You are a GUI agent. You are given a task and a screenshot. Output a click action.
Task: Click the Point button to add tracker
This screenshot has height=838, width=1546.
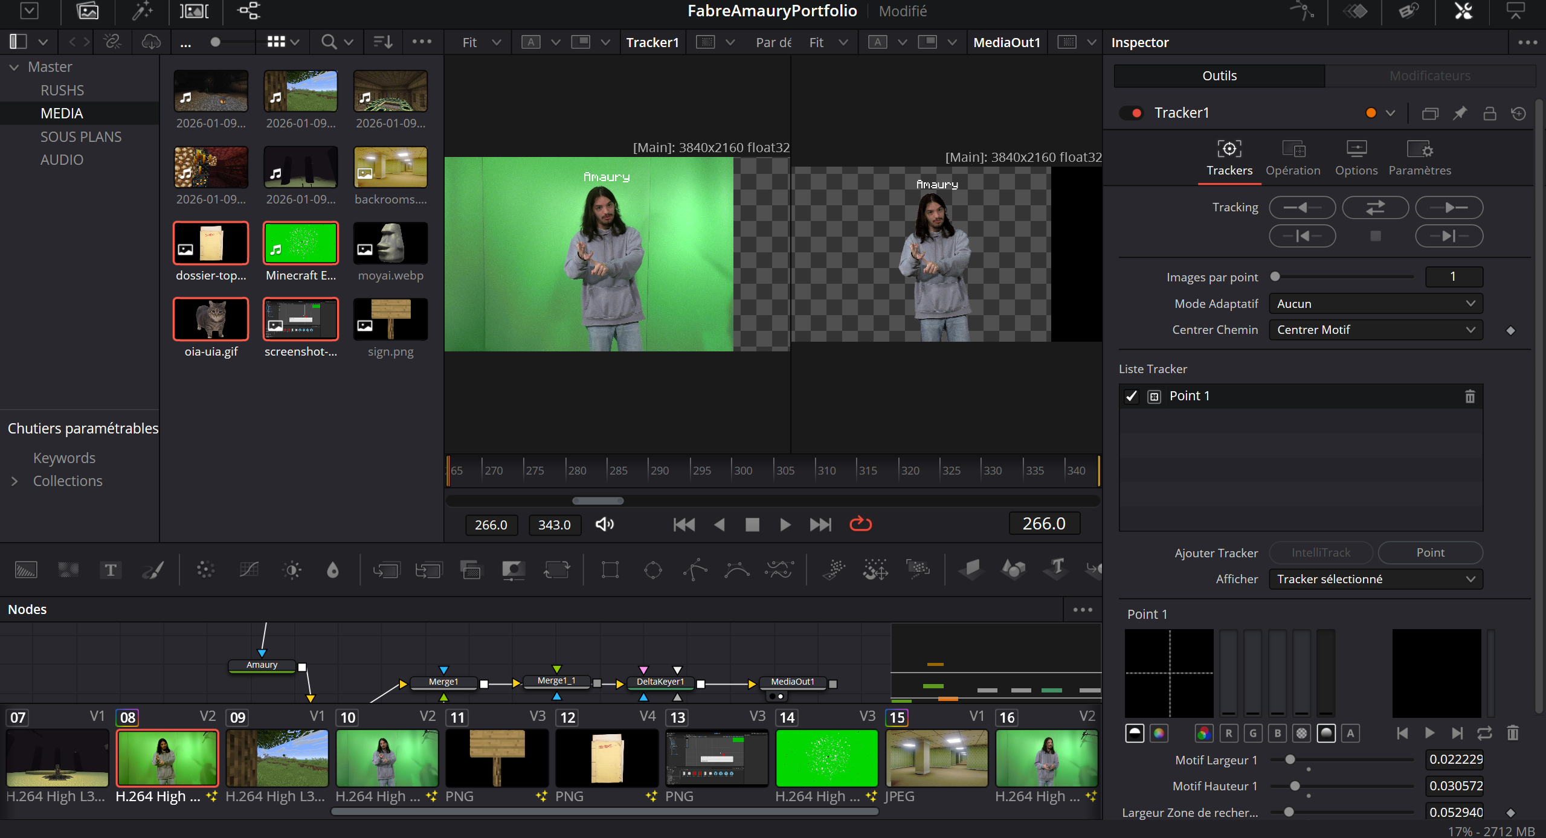pyautogui.click(x=1429, y=552)
